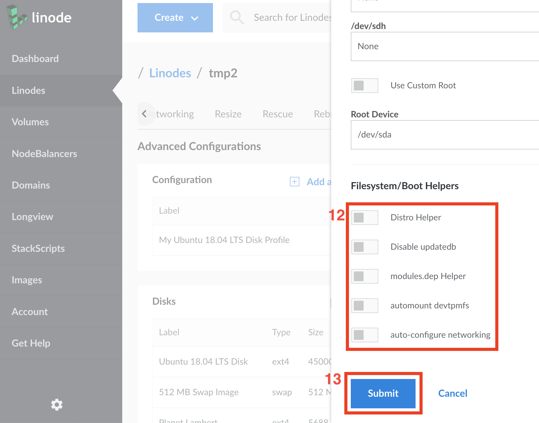
Task: Click the Linodes breadcrumb link
Action: (170, 73)
